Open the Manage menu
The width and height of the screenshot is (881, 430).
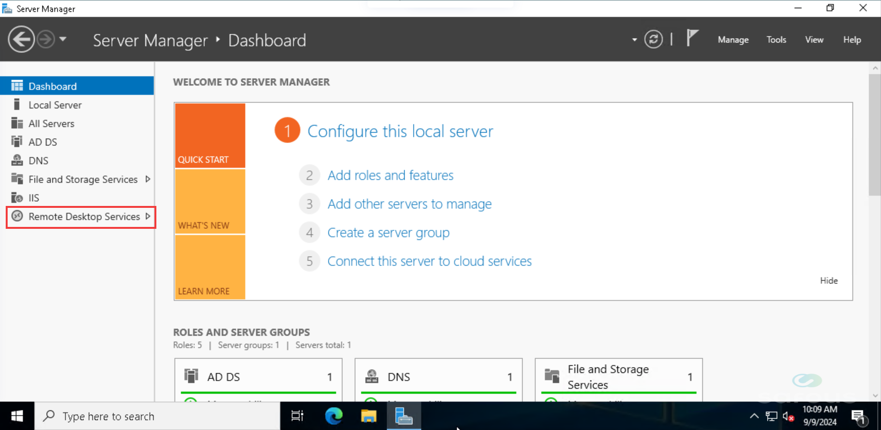tap(733, 40)
